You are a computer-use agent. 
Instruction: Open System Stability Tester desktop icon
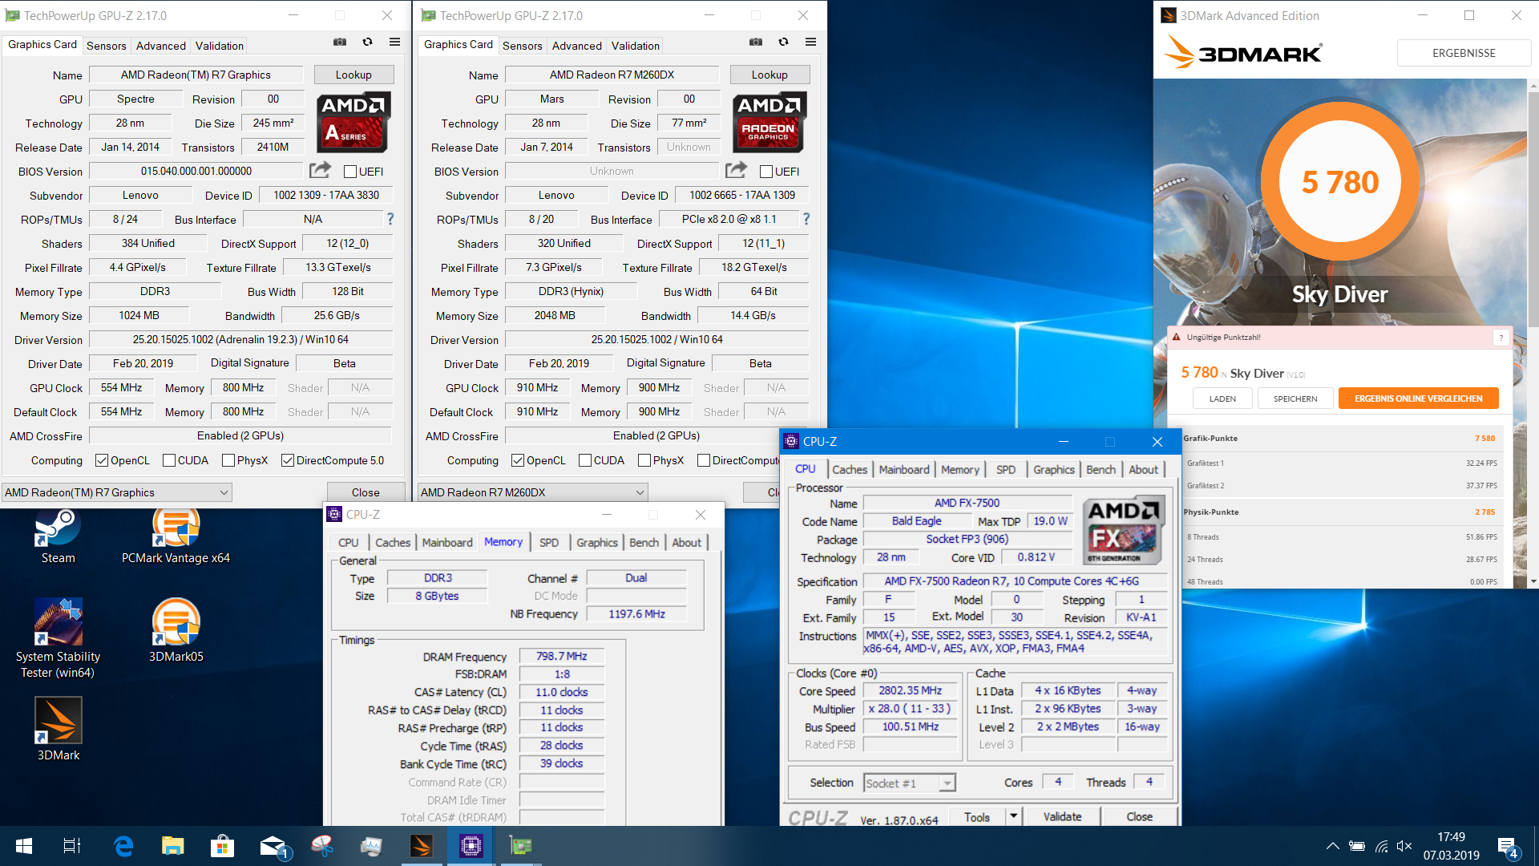(x=58, y=638)
